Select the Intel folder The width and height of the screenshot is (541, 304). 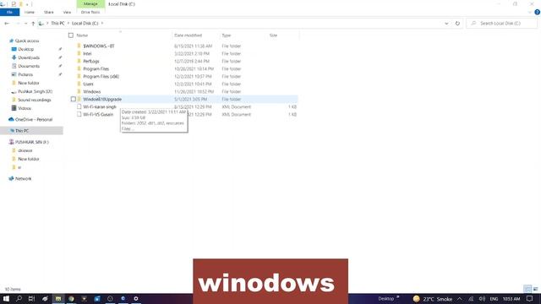click(87, 54)
